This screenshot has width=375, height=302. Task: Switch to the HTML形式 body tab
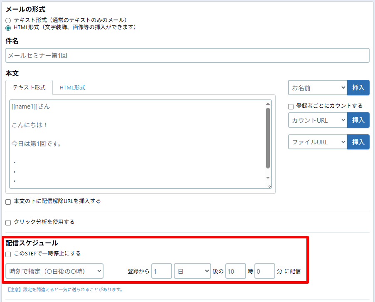click(x=72, y=88)
